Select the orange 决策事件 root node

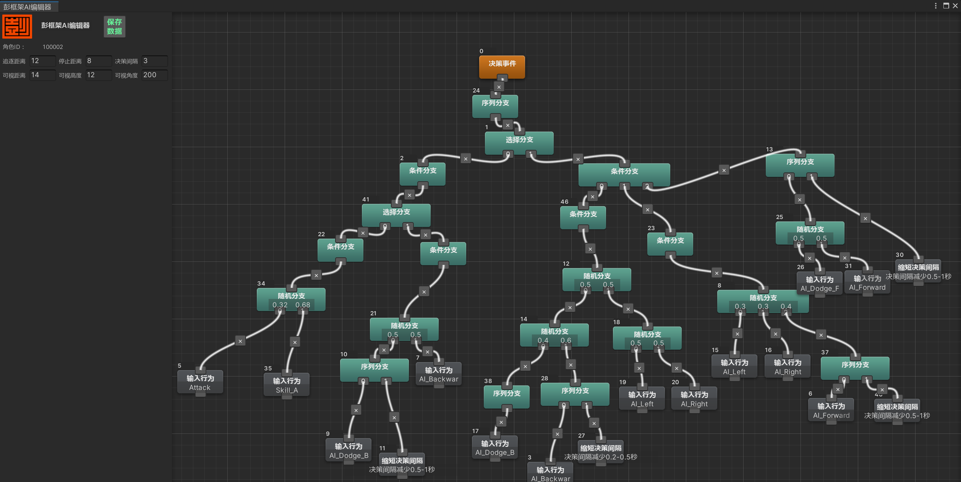pyautogui.click(x=502, y=67)
